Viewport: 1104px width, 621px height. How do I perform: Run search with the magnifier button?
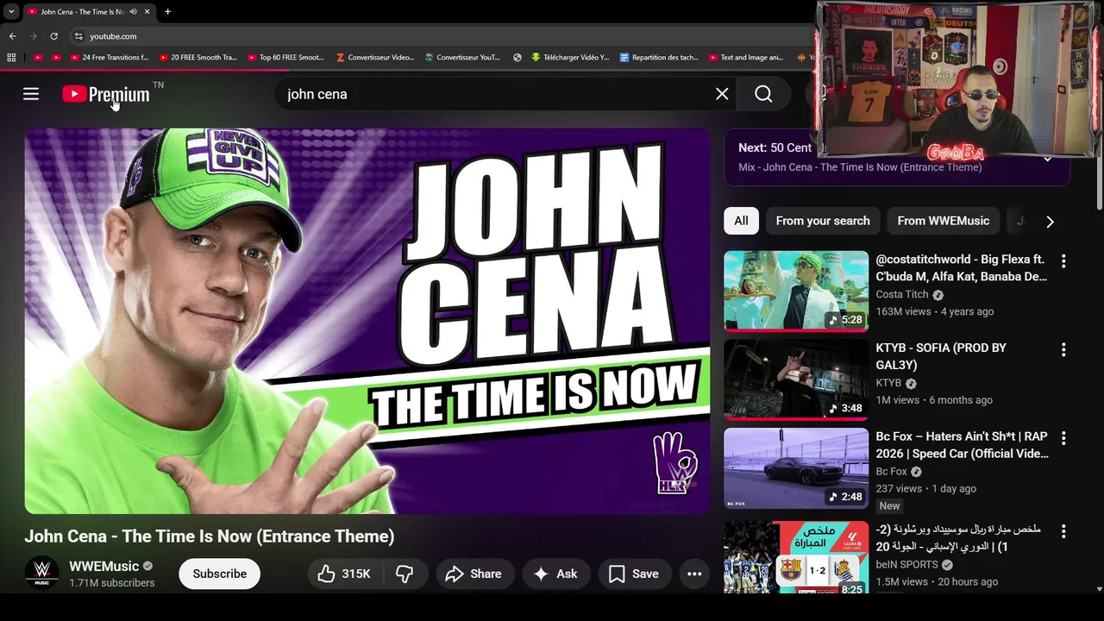(763, 94)
